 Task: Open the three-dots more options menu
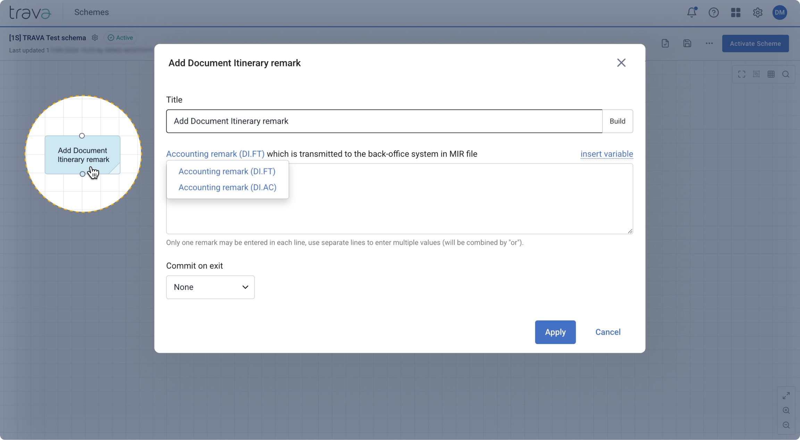point(709,43)
